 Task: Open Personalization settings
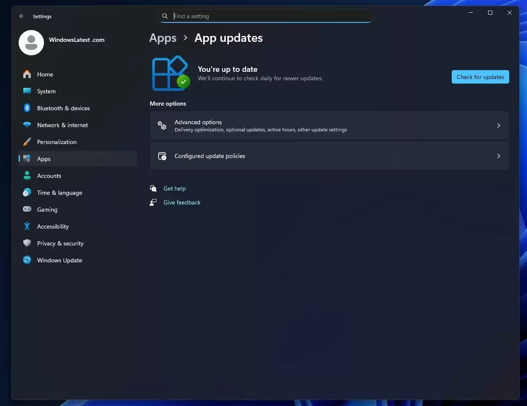tap(57, 142)
